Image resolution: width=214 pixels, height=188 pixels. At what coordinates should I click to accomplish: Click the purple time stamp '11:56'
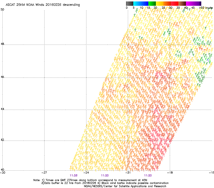[73, 176]
